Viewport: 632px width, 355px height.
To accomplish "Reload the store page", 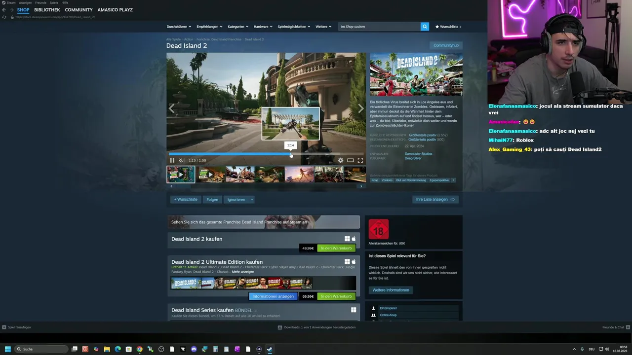I will point(4,17).
